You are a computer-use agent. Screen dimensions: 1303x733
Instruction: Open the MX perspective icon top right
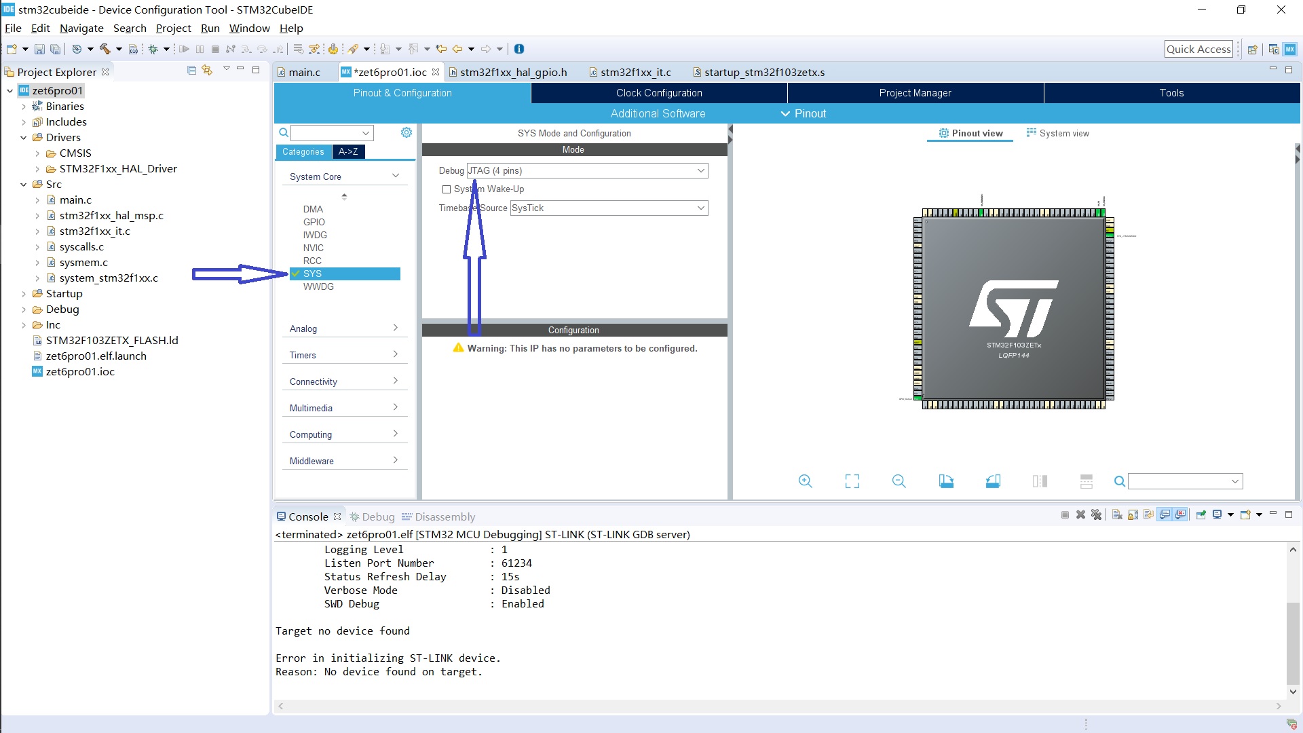[x=1290, y=49]
